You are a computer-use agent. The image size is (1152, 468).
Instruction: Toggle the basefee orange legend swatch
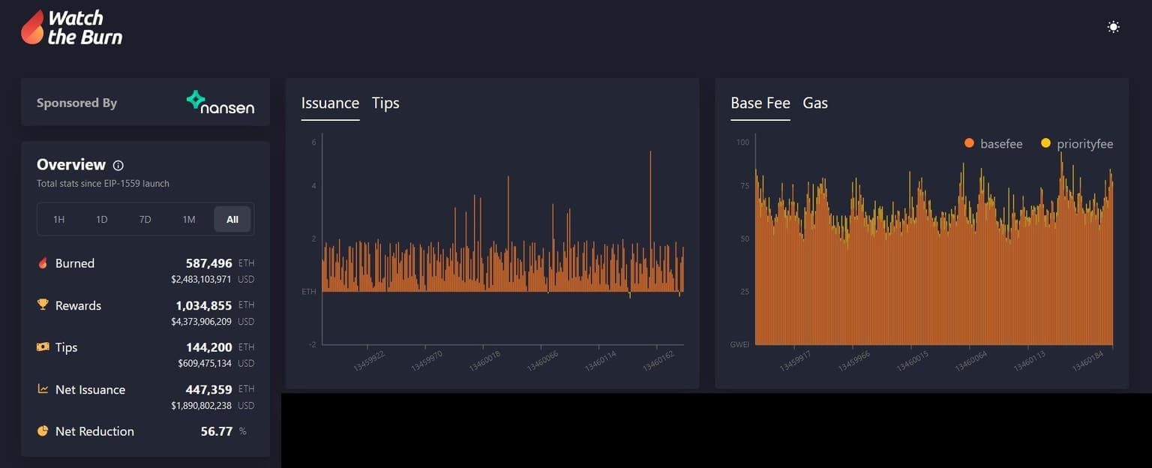(x=969, y=143)
